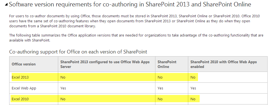269x105 pixels.
Task: Click Excel 2010 No under SharePoint 2010 column
Action: 193,99
